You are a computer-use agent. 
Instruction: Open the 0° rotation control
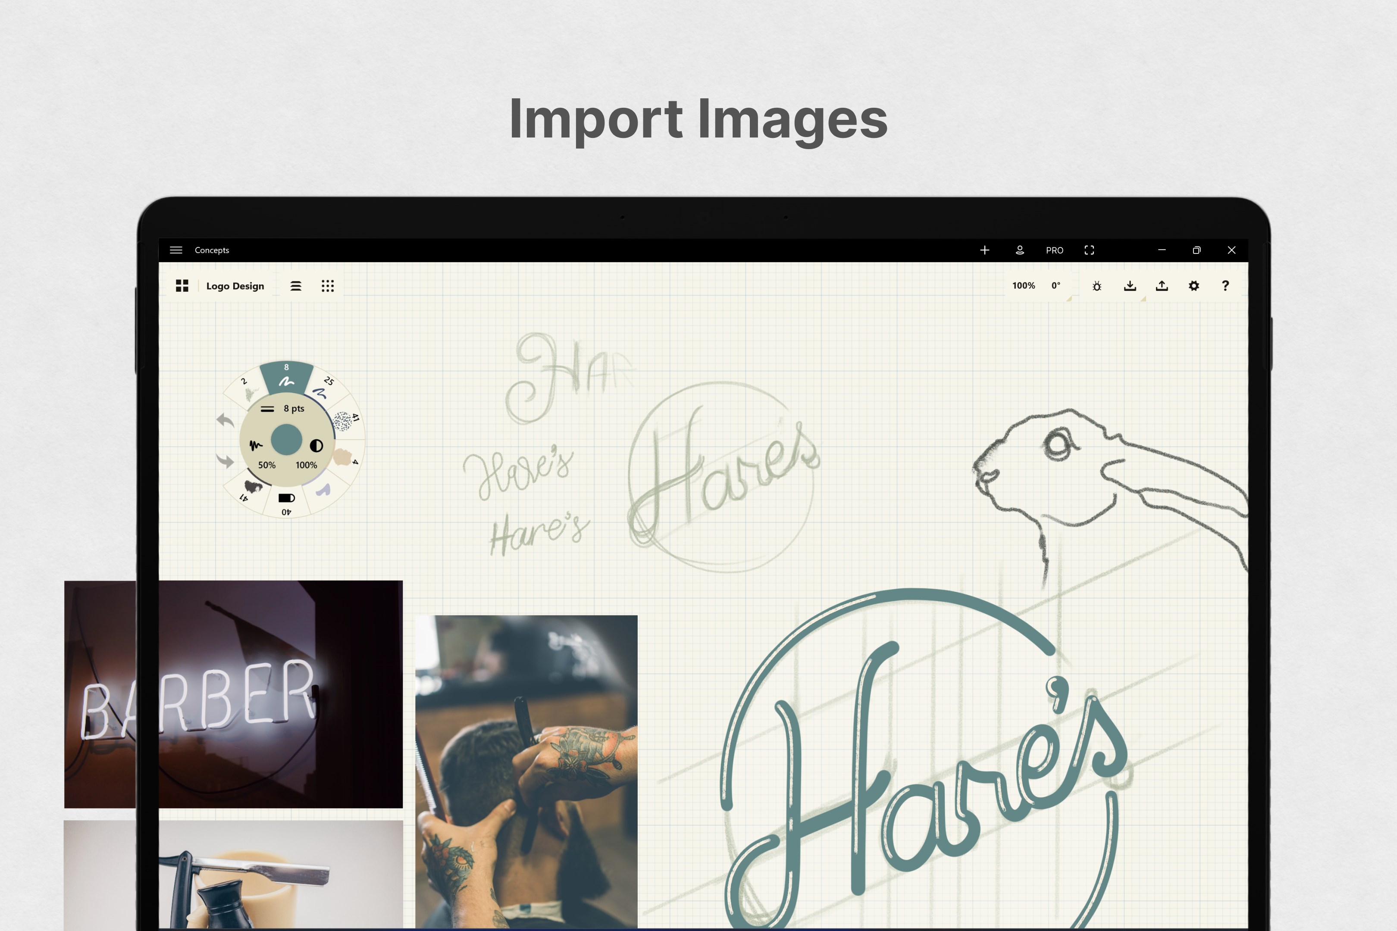point(1056,286)
